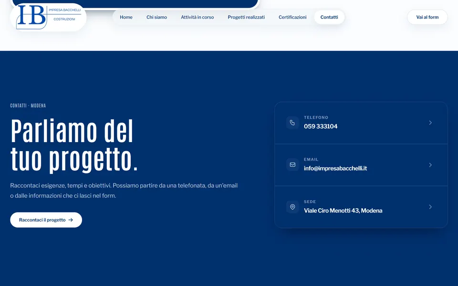Go to the Home menu item
The width and height of the screenshot is (458, 286).
(126, 17)
